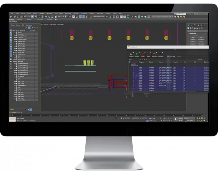Viewport: 218px width, 172px height.
Task: Toggle visibility of Vase 1
Action: 15,87
